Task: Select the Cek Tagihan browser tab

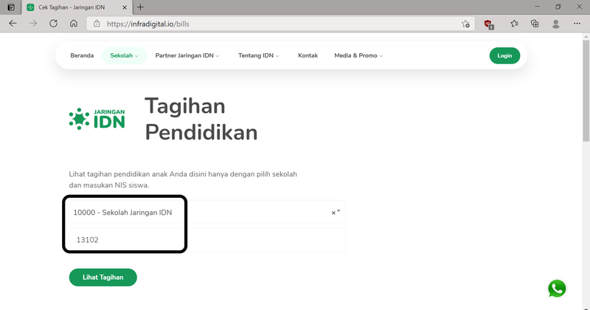Action: click(77, 7)
